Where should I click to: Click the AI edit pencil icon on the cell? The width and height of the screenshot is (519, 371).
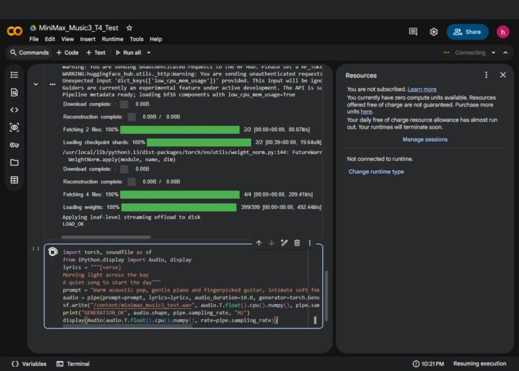point(284,243)
